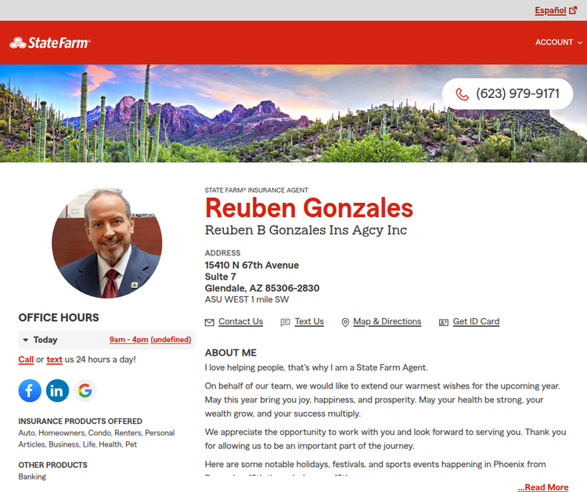Click the Text Us link
This screenshot has height=492, width=587.
309,321
